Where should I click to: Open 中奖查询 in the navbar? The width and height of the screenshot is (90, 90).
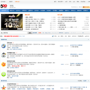pyautogui.click(x=43, y=10)
